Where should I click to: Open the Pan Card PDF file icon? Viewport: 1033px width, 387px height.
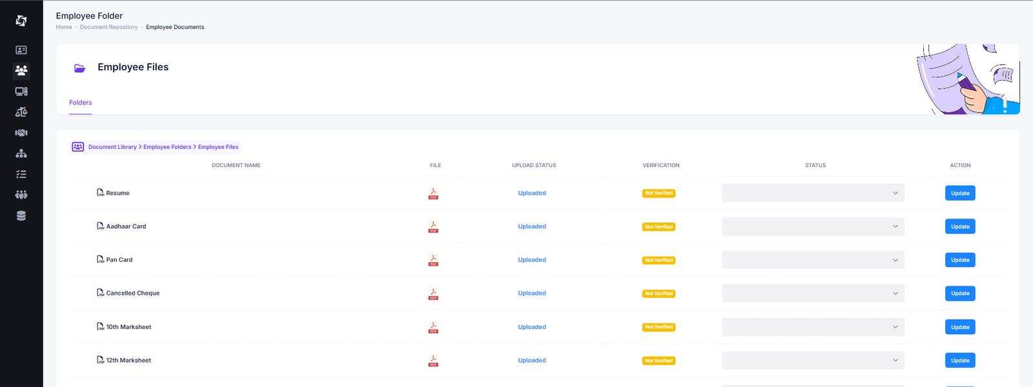(x=433, y=260)
